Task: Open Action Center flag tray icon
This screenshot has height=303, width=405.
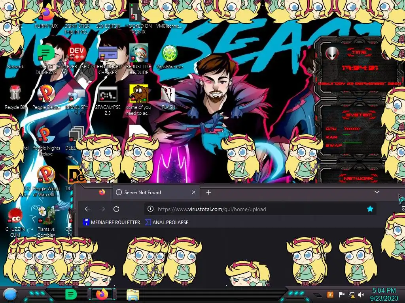Action: [x=342, y=294]
